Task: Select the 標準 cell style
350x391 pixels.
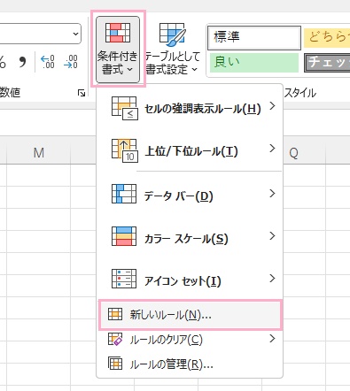Action: pos(254,37)
